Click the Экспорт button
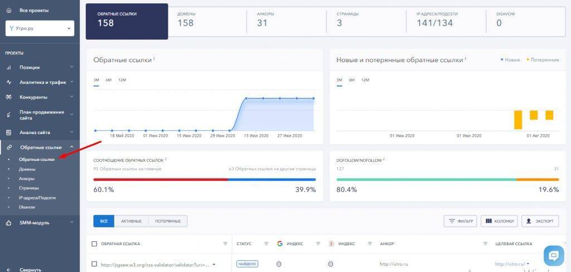Image resolution: width=571 pixels, height=272 pixels. pyautogui.click(x=540, y=221)
